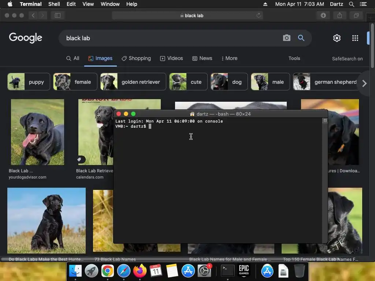The width and height of the screenshot is (375, 281).
Task: Open the black lab sitting under blue sky image
Action: 47,221
